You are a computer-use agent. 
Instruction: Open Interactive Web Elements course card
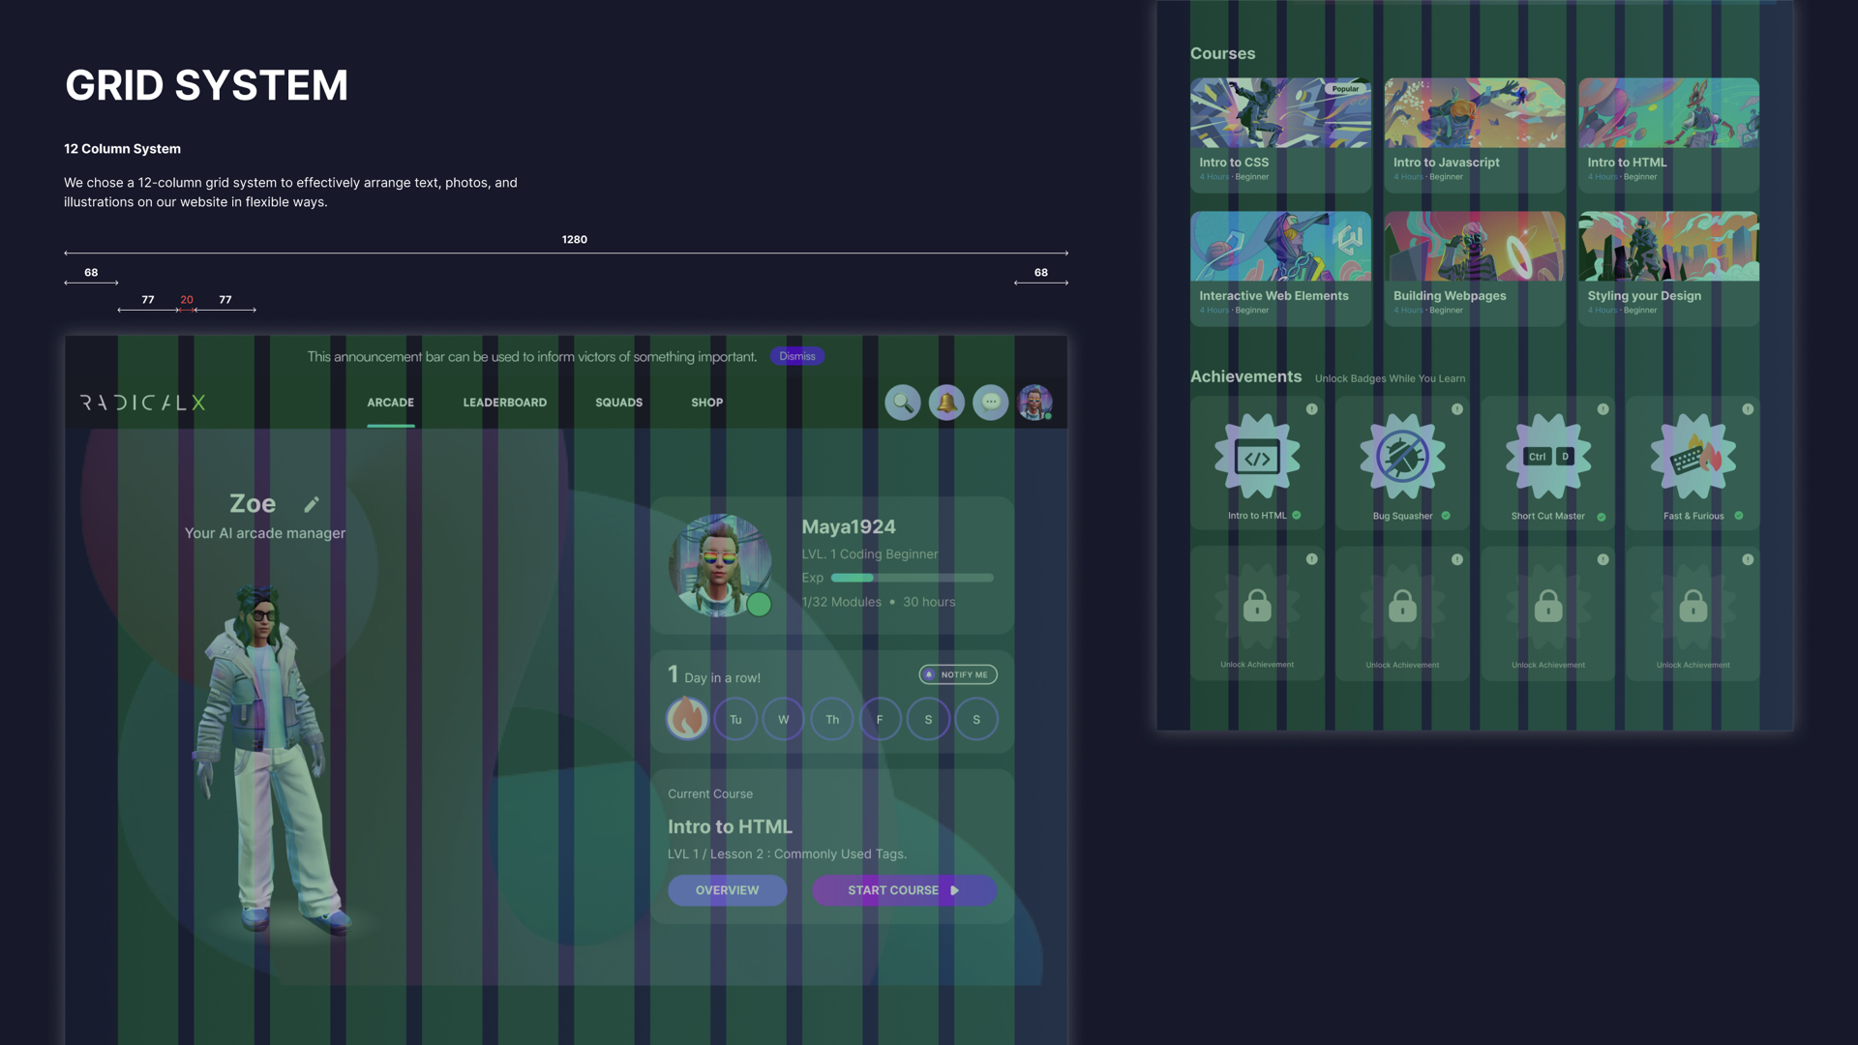[1280, 268]
